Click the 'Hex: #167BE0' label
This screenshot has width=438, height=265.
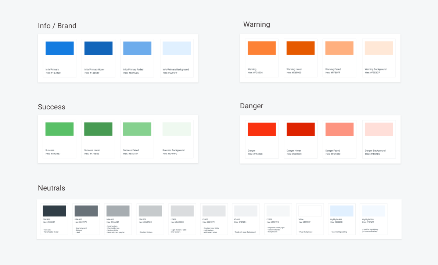click(x=53, y=73)
